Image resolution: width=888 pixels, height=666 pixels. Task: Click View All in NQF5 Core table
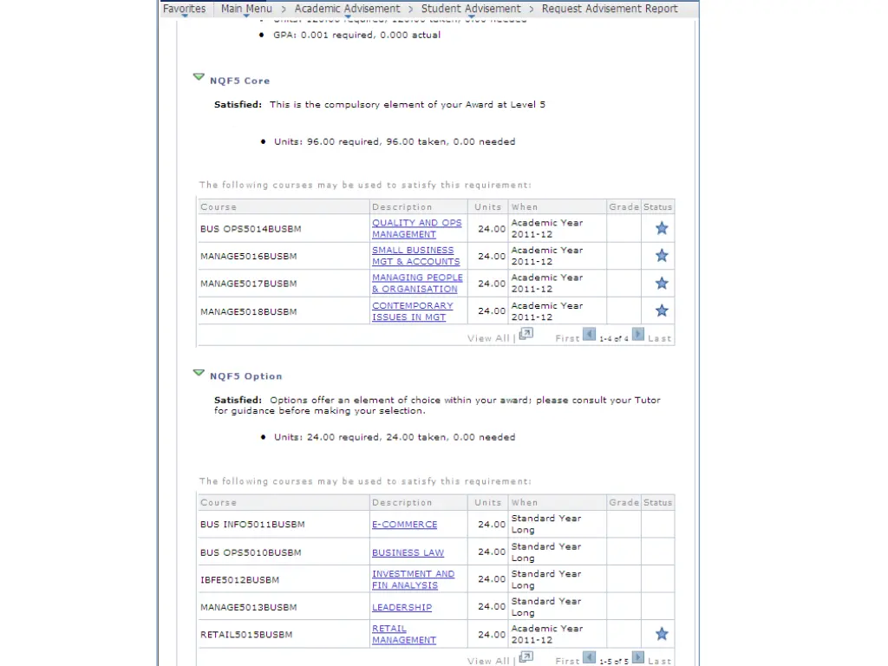click(488, 338)
